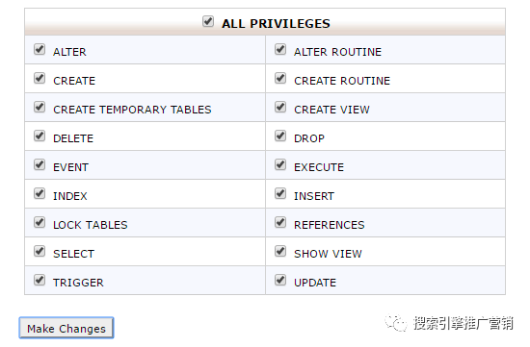Disable CREATE TEMPORARY TABLES privilege
Viewport: 530px width, 347px height.
pos(40,108)
